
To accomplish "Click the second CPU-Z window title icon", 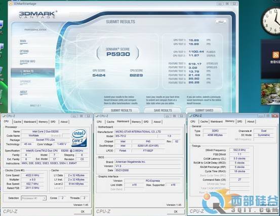I will (x=97, y=116).
